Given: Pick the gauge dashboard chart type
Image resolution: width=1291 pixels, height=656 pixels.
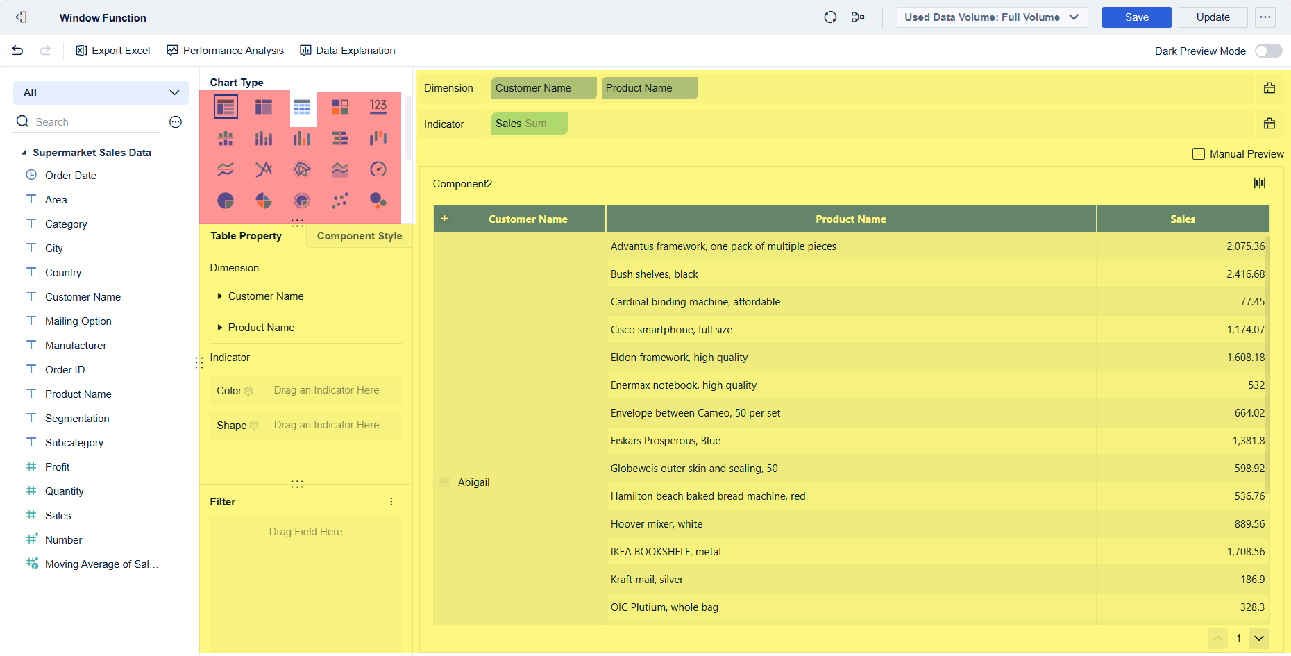Looking at the screenshot, I should tap(378, 169).
